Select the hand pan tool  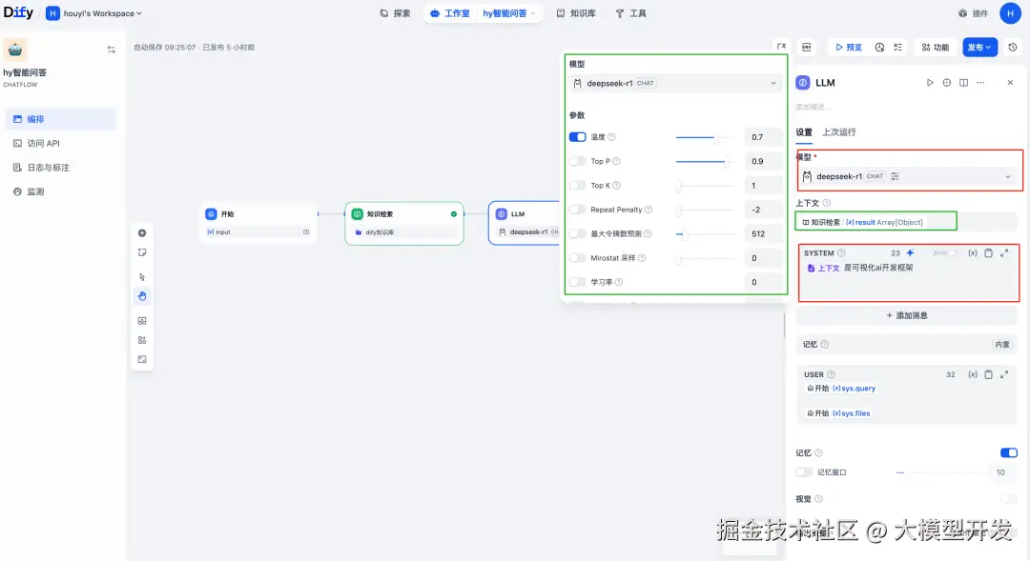tap(142, 296)
